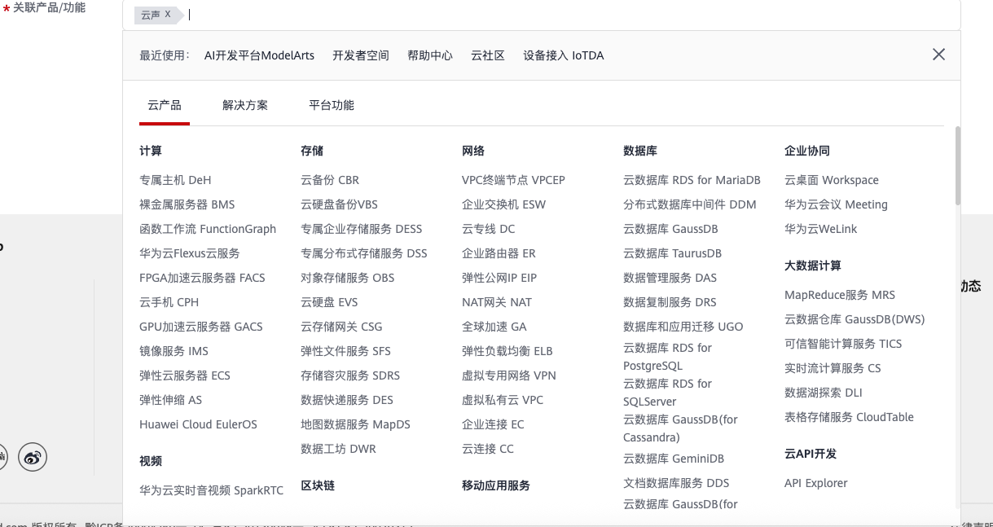
Task: Choose 镜像服务 IMS
Action: pos(174,351)
